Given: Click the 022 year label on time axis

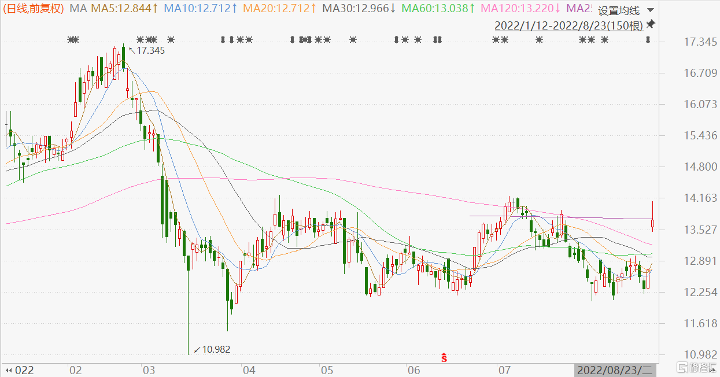Looking at the screenshot, I should pos(24,369).
